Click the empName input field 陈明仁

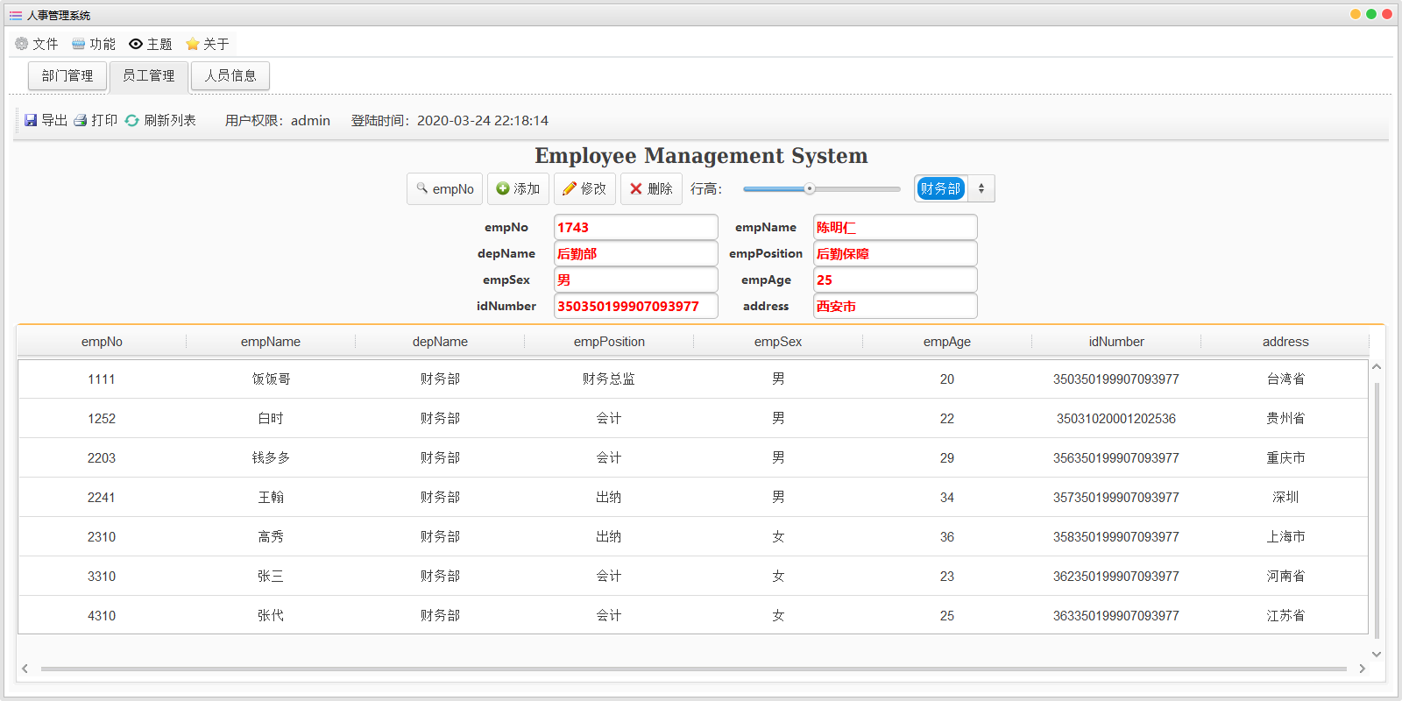(x=896, y=227)
